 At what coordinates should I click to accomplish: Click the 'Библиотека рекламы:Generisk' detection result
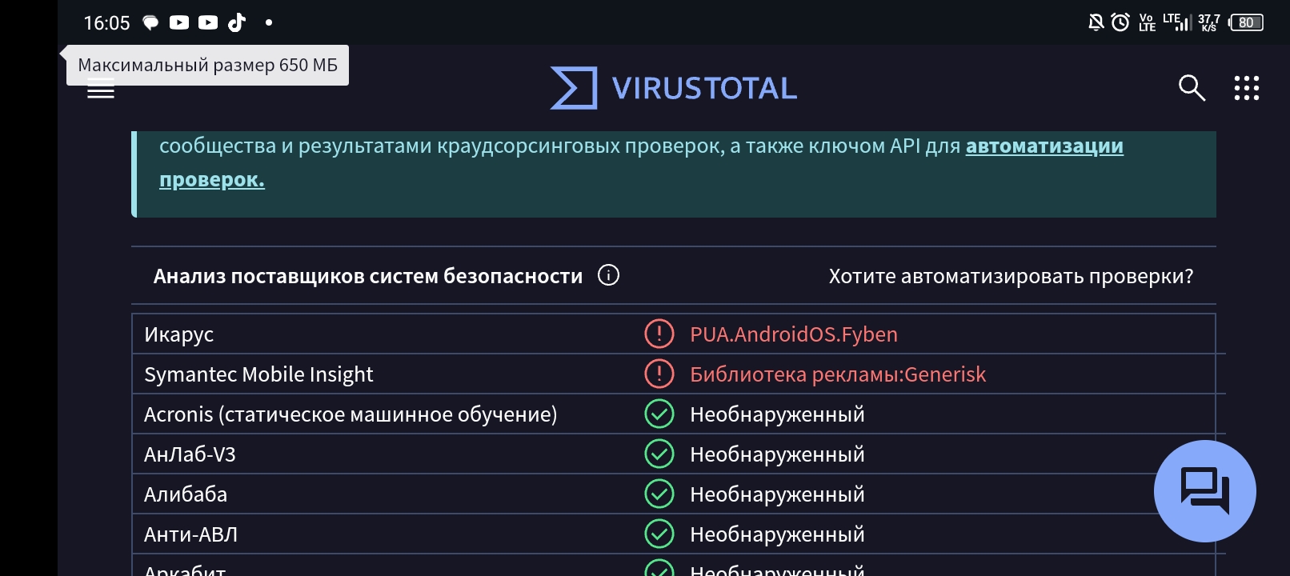838,374
